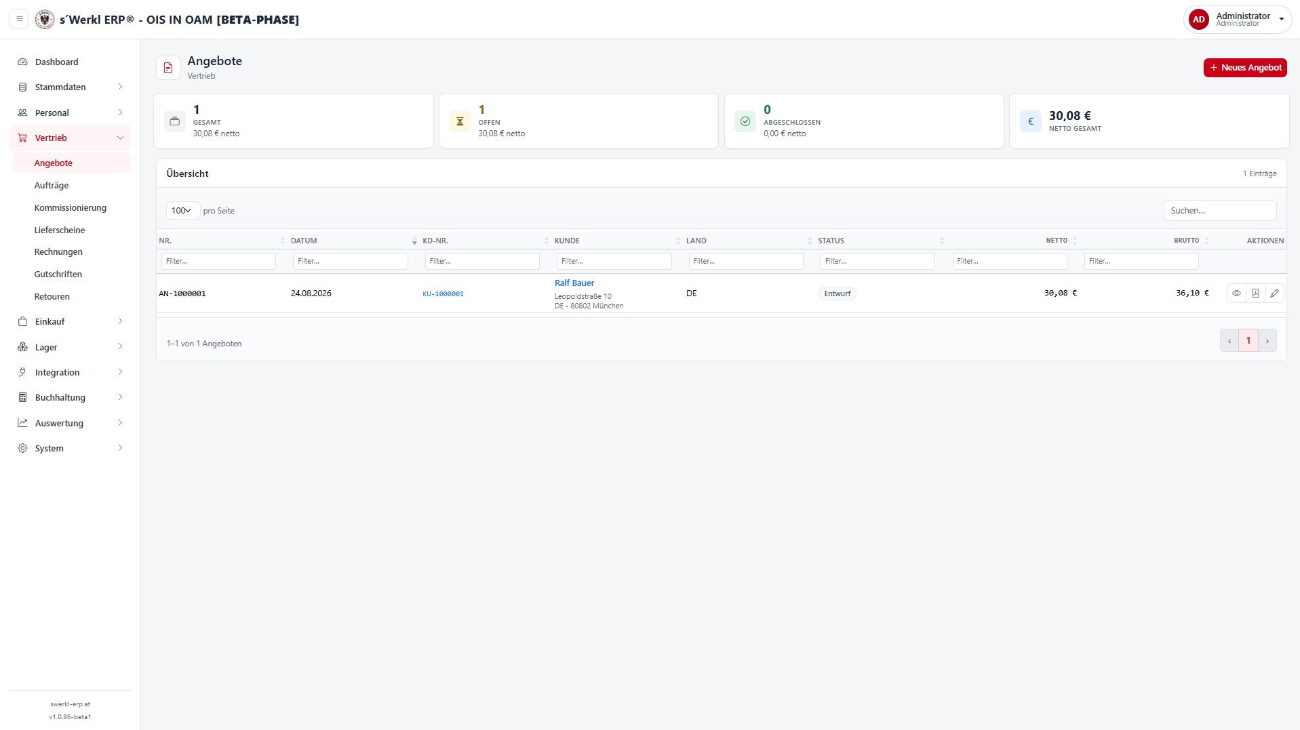The height and width of the screenshot is (730, 1300).
Task: Open customer link KU-1000001
Action: (443, 294)
